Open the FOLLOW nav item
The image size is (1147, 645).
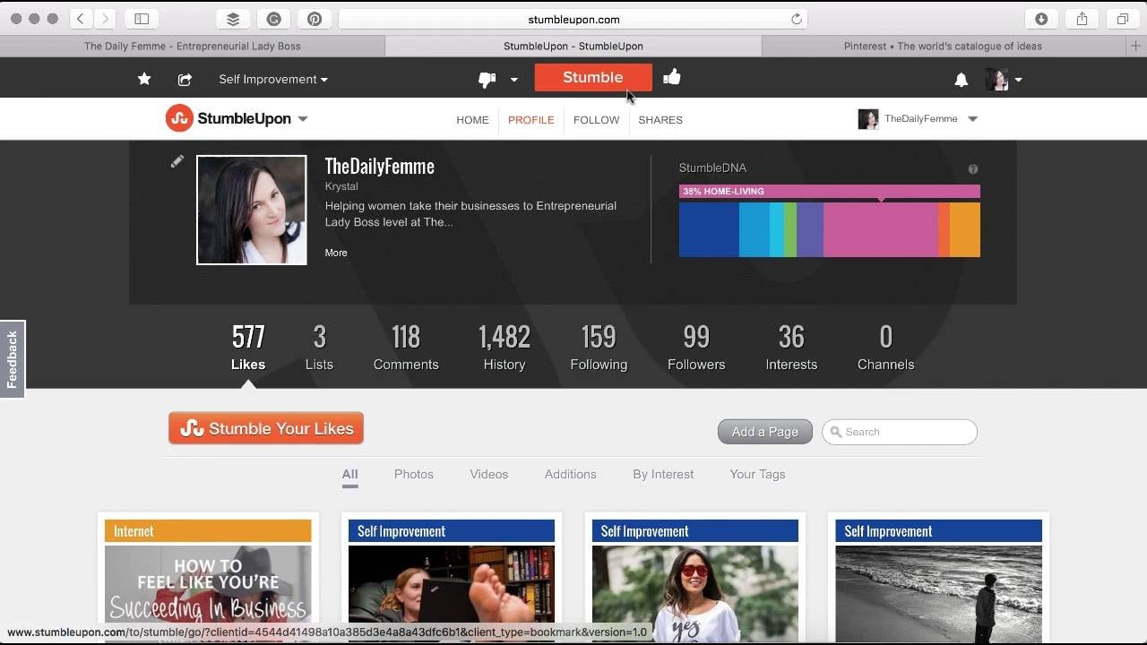click(597, 120)
